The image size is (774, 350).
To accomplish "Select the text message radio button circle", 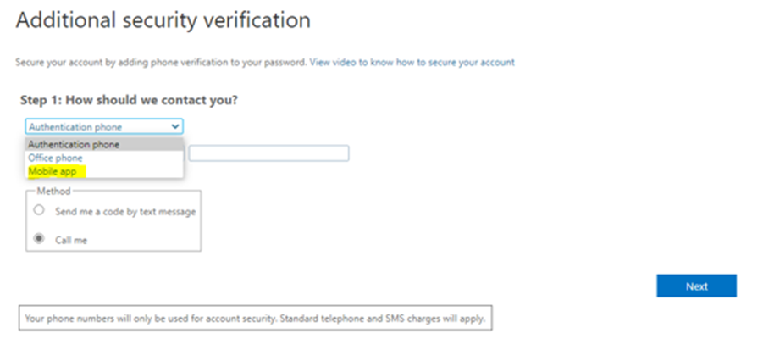I will [x=38, y=211].
